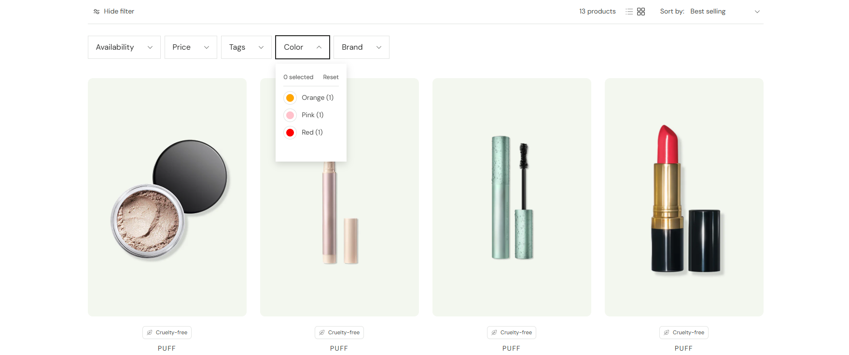Click the PUFF brand link under lipstick
Viewport: 849px width, 355px height.
[683, 348]
